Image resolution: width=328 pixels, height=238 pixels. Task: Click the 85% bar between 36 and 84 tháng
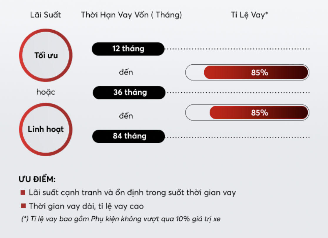[x=259, y=113]
